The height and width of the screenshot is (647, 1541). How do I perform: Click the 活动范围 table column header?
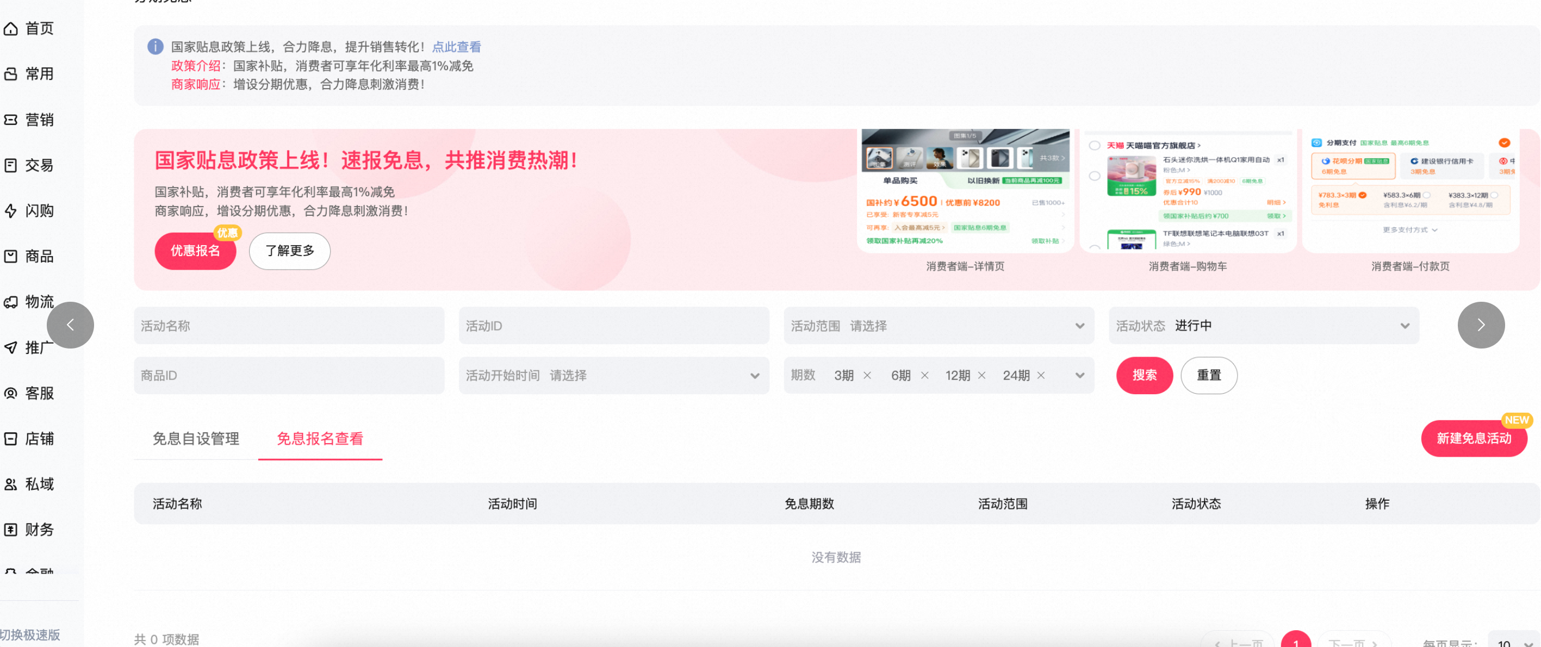coord(1003,504)
